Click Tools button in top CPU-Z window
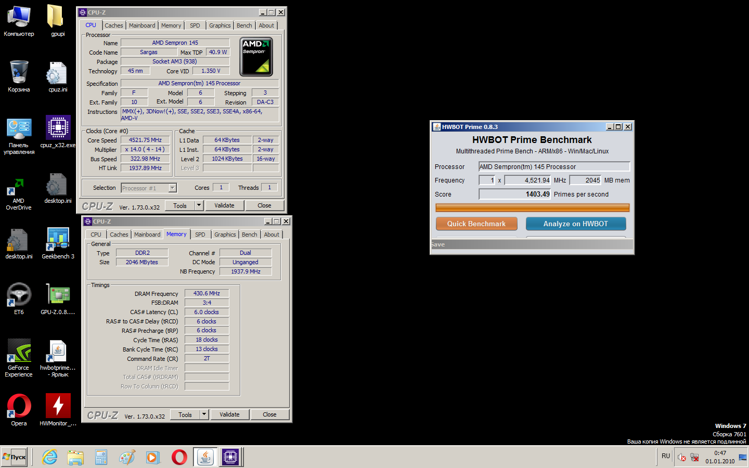The image size is (749, 468). pos(180,205)
